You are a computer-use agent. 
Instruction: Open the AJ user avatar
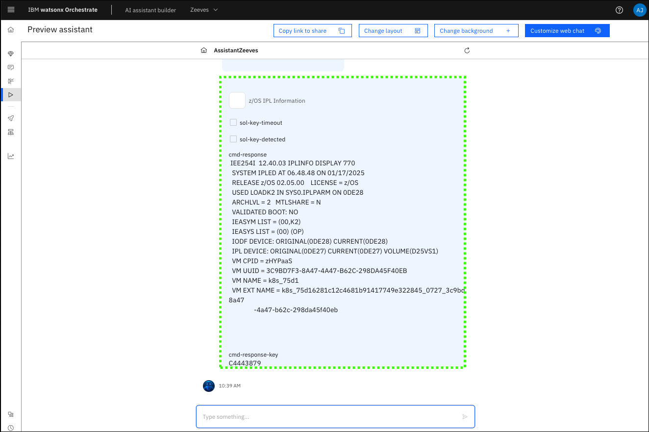click(x=639, y=10)
